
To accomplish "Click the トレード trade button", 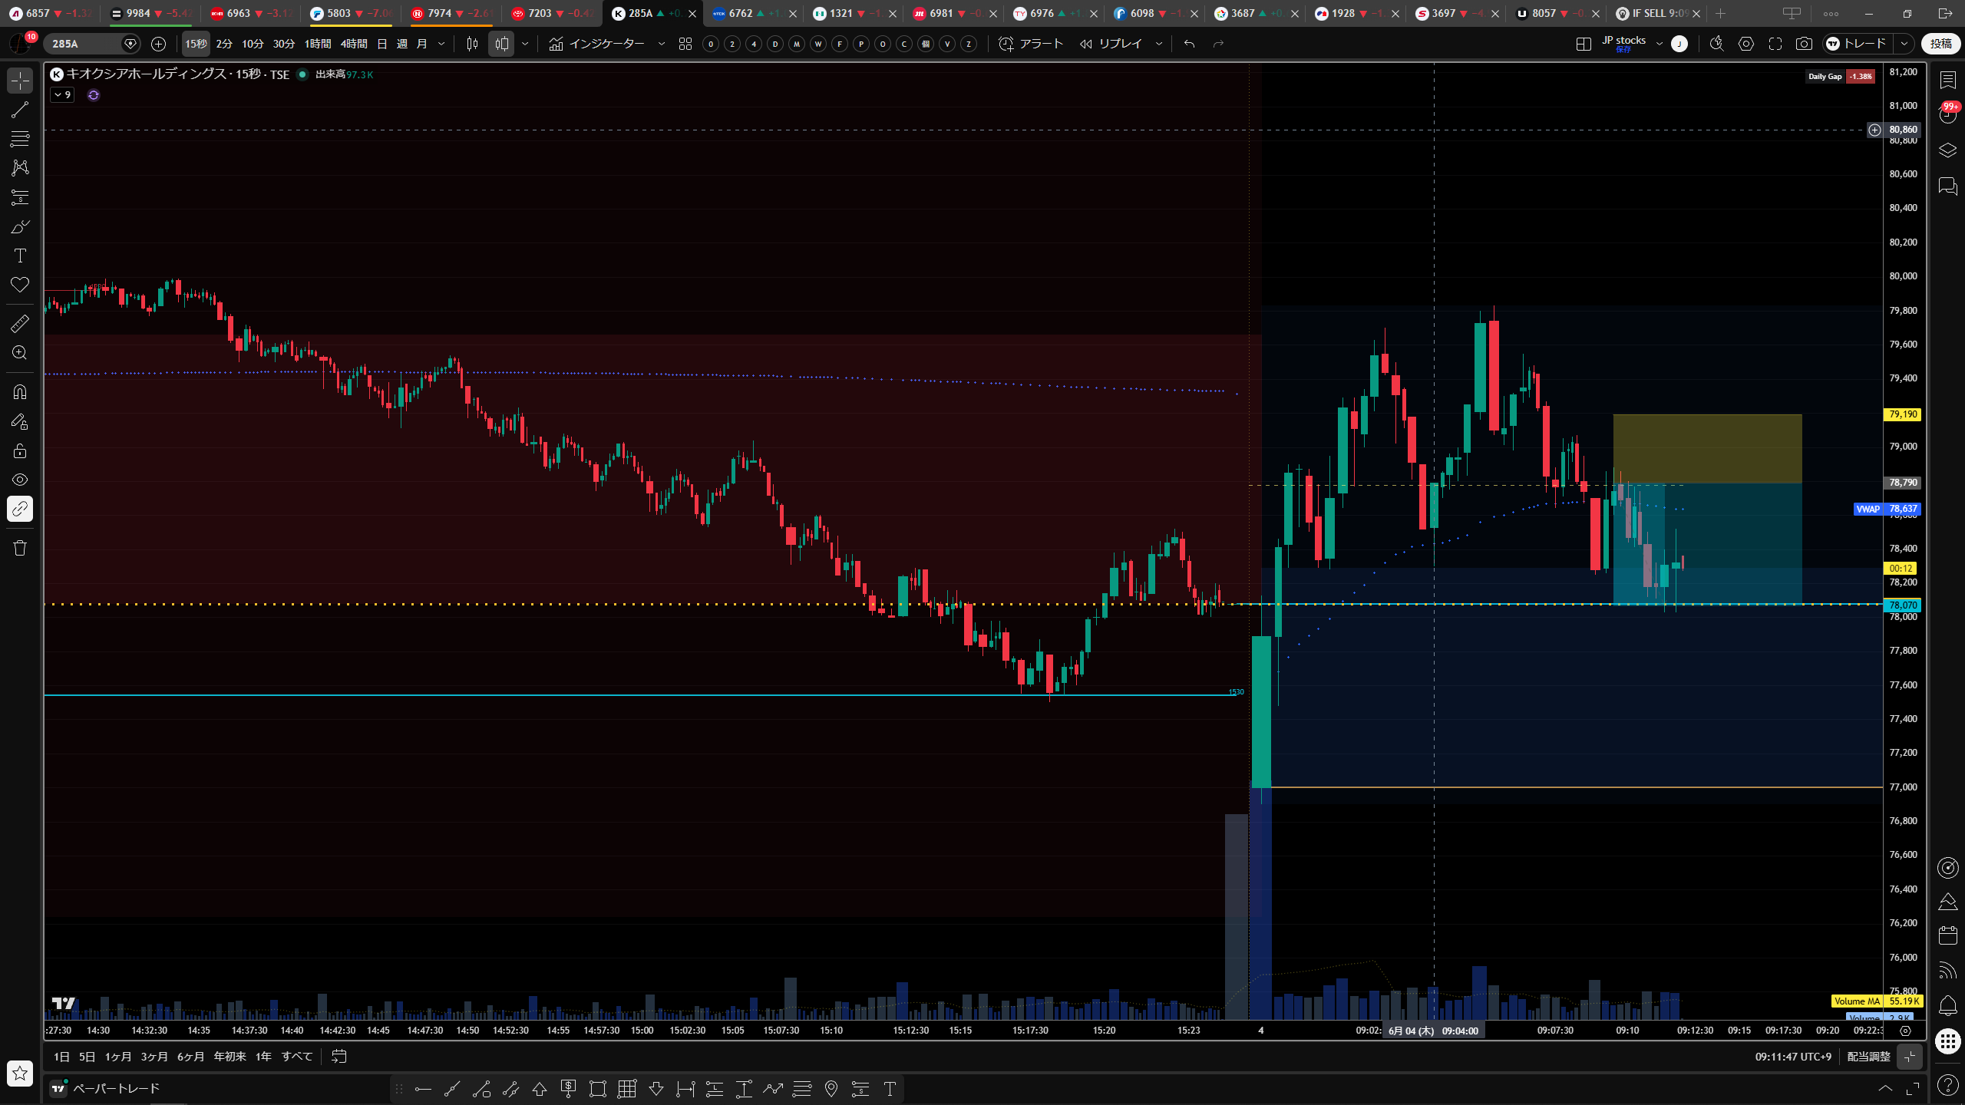I will [1858, 44].
